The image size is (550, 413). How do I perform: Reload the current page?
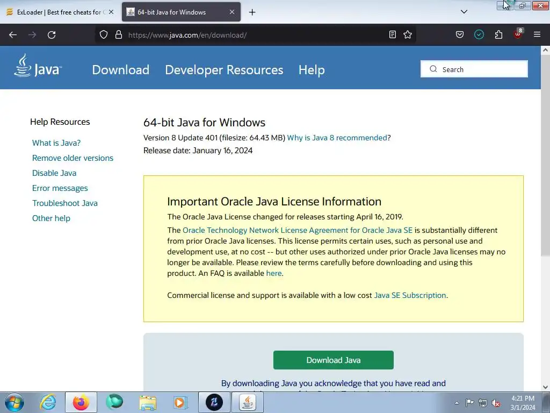tap(52, 35)
